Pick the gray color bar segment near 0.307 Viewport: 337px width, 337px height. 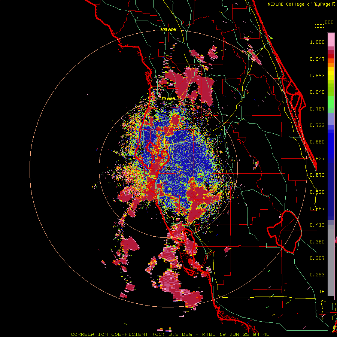click(331, 260)
